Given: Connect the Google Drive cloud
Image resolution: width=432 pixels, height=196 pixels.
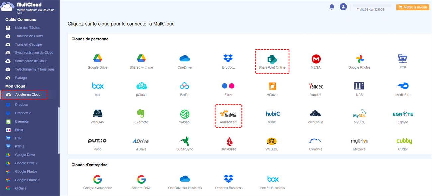Looking at the screenshot, I should tap(97, 62).
